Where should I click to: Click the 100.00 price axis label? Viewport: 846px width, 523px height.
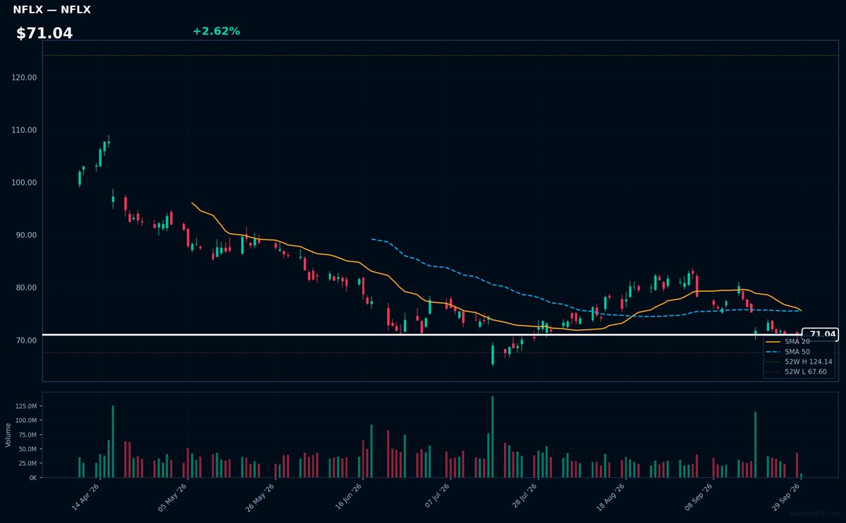pyautogui.click(x=25, y=183)
